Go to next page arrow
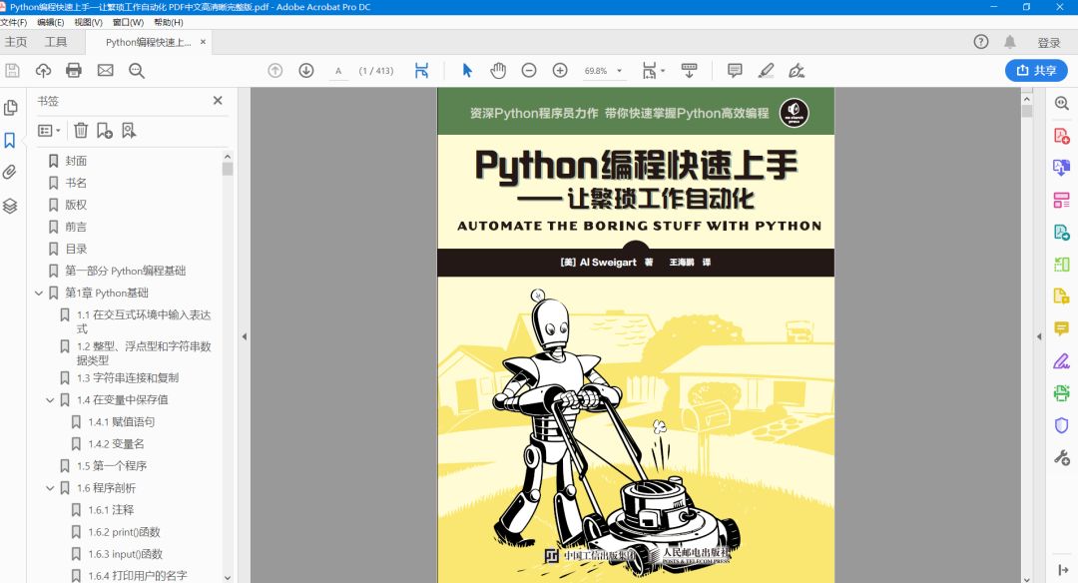The width and height of the screenshot is (1078, 583). (306, 70)
